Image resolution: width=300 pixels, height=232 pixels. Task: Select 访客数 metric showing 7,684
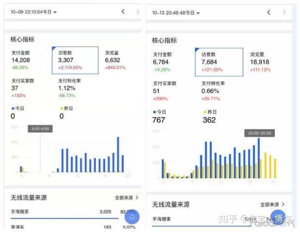click(x=219, y=62)
